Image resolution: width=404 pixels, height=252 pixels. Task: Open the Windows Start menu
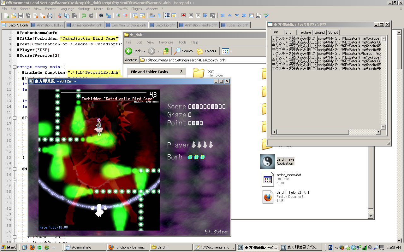pyautogui.click(x=9, y=247)
